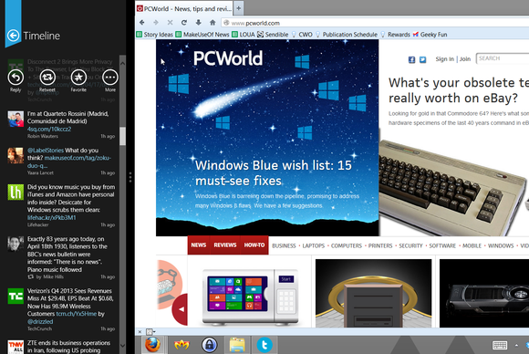The image size is (529, 354).
Task: Open the CWO bookmark
Action: coord(302,35)
